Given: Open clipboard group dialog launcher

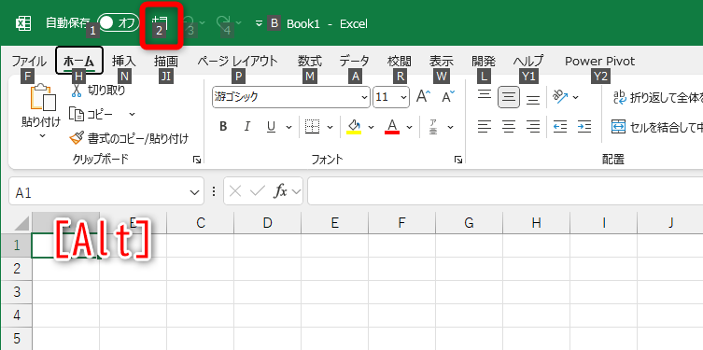Looking at the screenshot, I should tap(196, 159).
